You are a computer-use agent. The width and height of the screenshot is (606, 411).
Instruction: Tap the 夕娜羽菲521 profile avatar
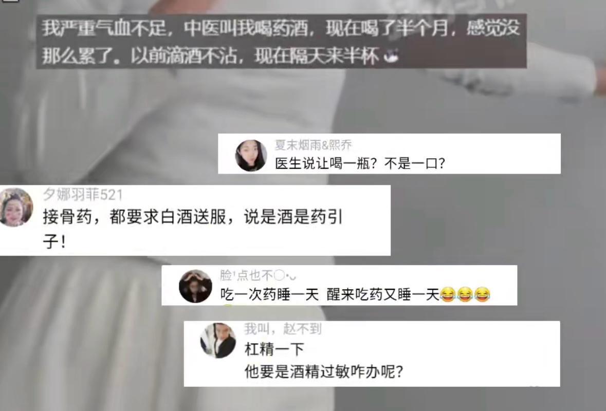coord(16,207)
